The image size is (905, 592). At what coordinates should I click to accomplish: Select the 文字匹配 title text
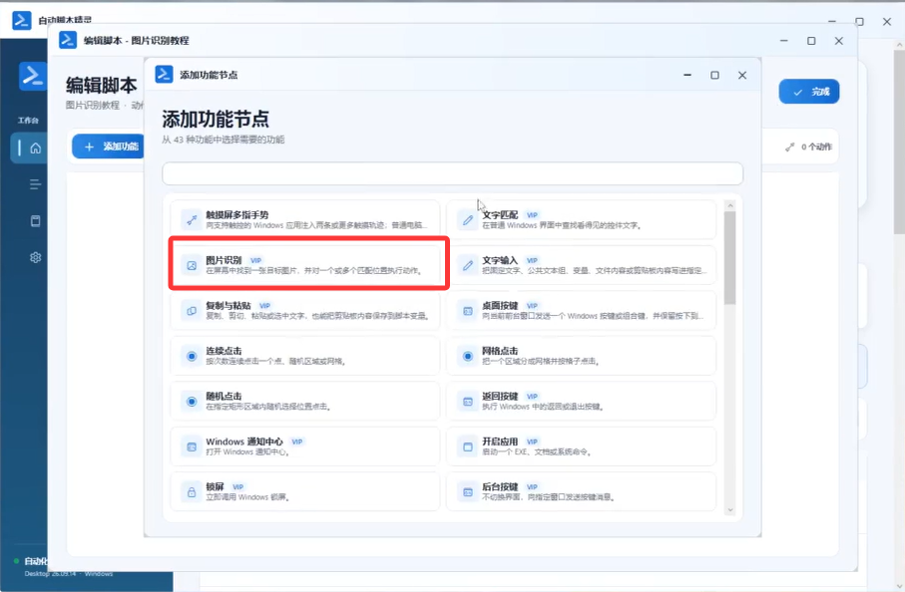point(501,215)
